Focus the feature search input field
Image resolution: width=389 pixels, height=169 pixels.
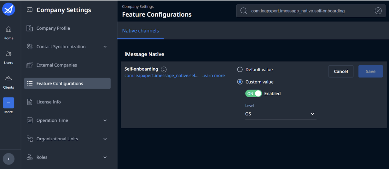click(311, 11)
